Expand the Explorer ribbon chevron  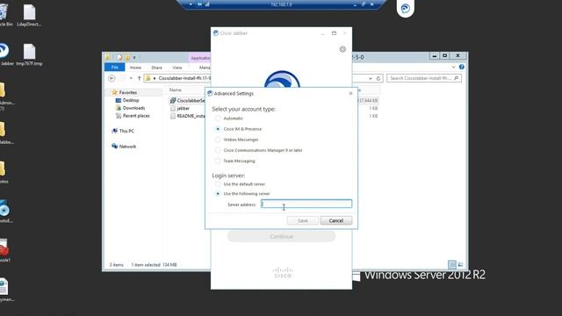click(454, 67)
